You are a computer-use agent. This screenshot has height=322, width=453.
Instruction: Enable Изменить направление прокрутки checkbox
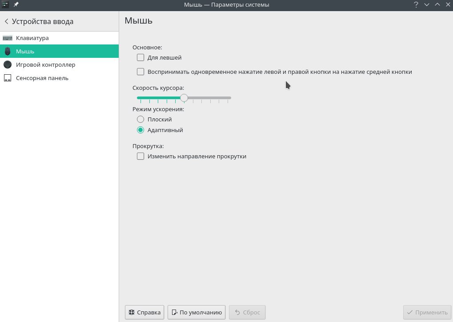tap(140, 156)
